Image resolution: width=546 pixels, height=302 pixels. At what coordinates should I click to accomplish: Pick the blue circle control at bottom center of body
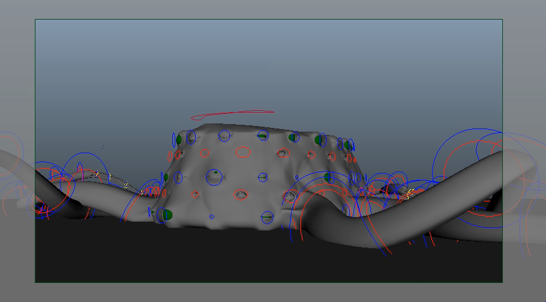(x=267, y=218)
